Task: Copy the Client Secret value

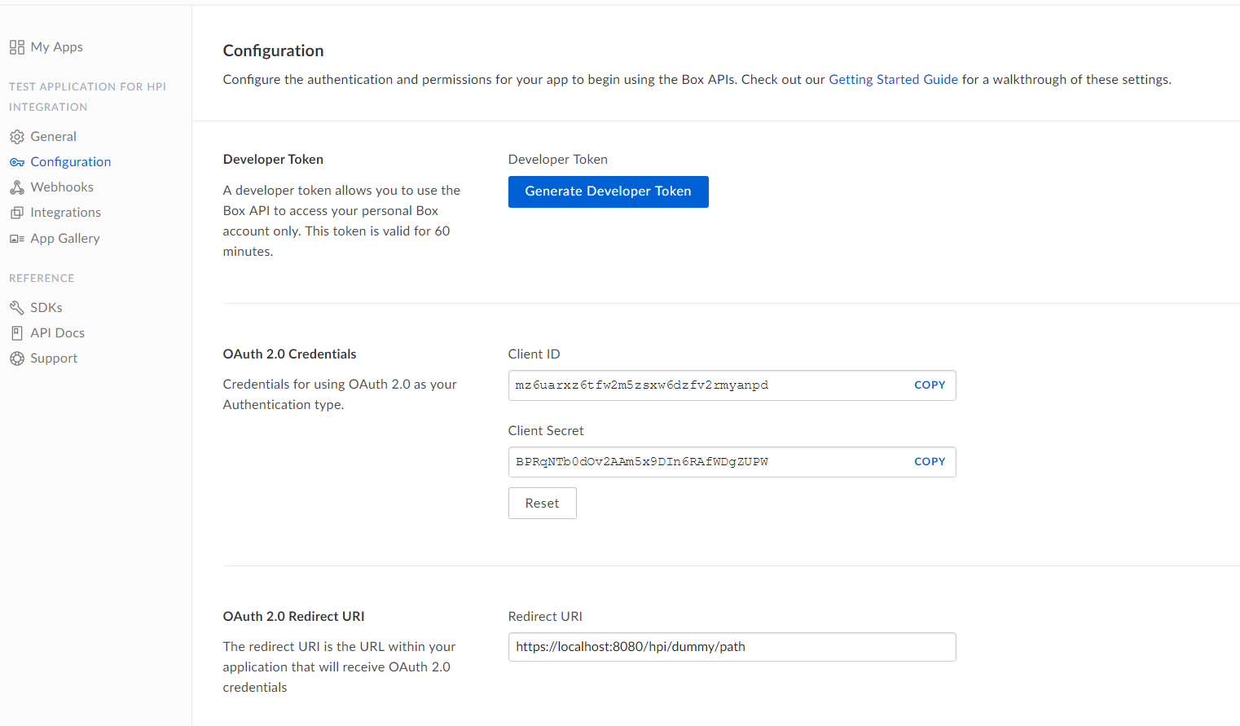Action: [x=929, y=462]
